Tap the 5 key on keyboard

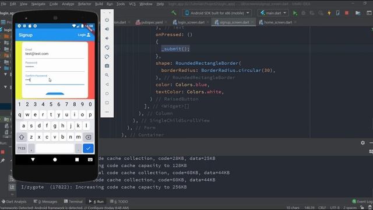click(x=51, y=104)
